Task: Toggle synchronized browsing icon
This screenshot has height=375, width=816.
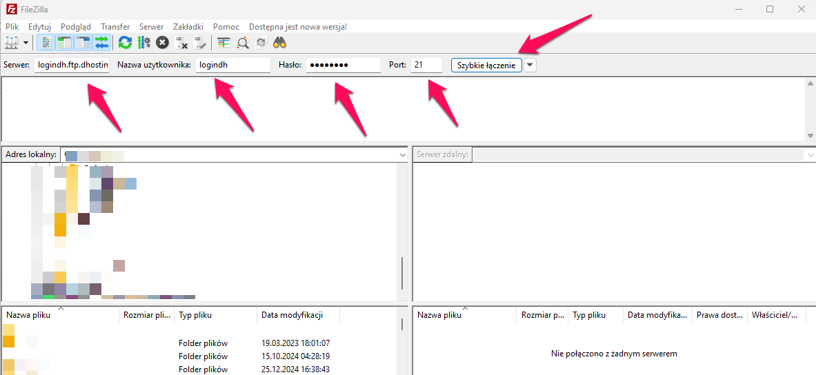Action: pos(261,43)
